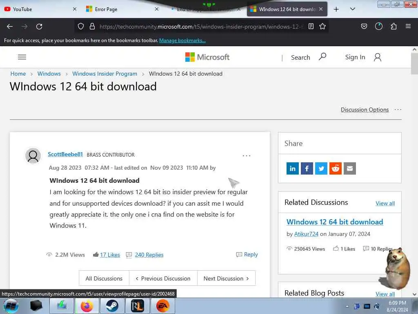Screen dimensions: 418x314
Task: Toggle reader view icon in address bar
Action: (311, 26)
